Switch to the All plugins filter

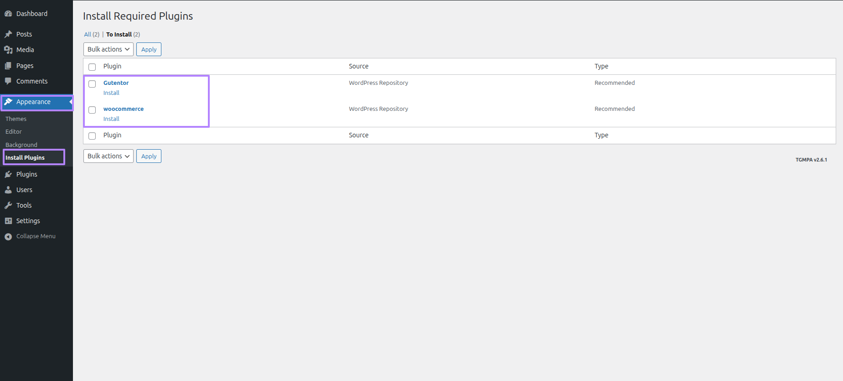pyautogui.click(x=88, y=35)
